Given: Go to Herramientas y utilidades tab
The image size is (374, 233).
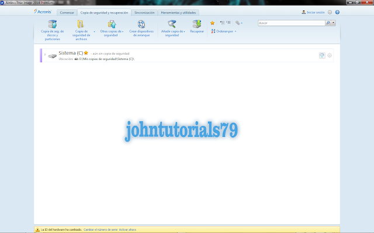Looking at the screenshot, I should (178, 13).
